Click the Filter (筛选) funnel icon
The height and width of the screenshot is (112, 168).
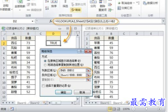coord(65,2)
